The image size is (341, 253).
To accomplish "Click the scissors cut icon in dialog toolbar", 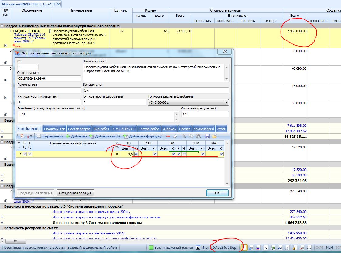I will tap(184, 136).
